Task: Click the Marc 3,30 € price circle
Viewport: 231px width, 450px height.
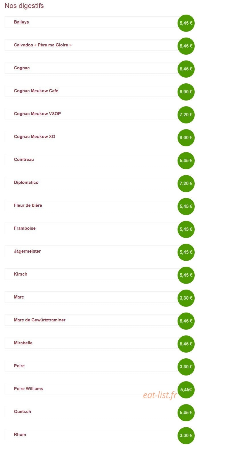Action: [x=186, y=298]
